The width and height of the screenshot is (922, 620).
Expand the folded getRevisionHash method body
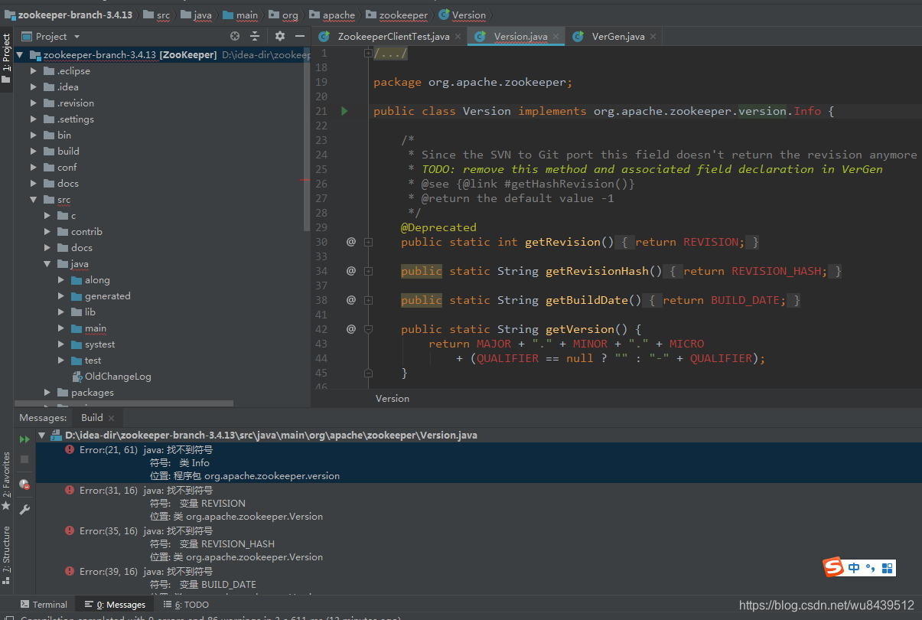pyautogui.click(x=368, y=271)
